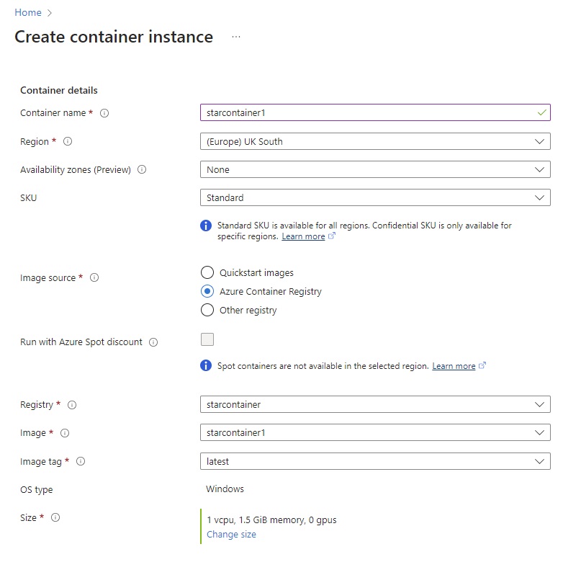581x575 pixels.
Task: Toggle the Run with Azure Spot discount checkbox
Action: (x=207, y=339)
